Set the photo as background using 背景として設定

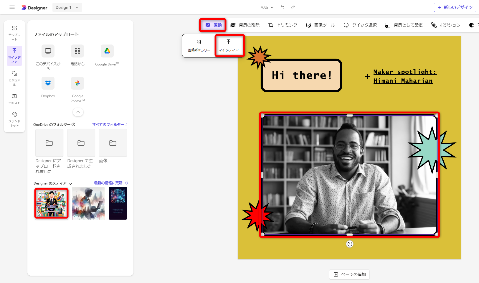coord(404,25)
